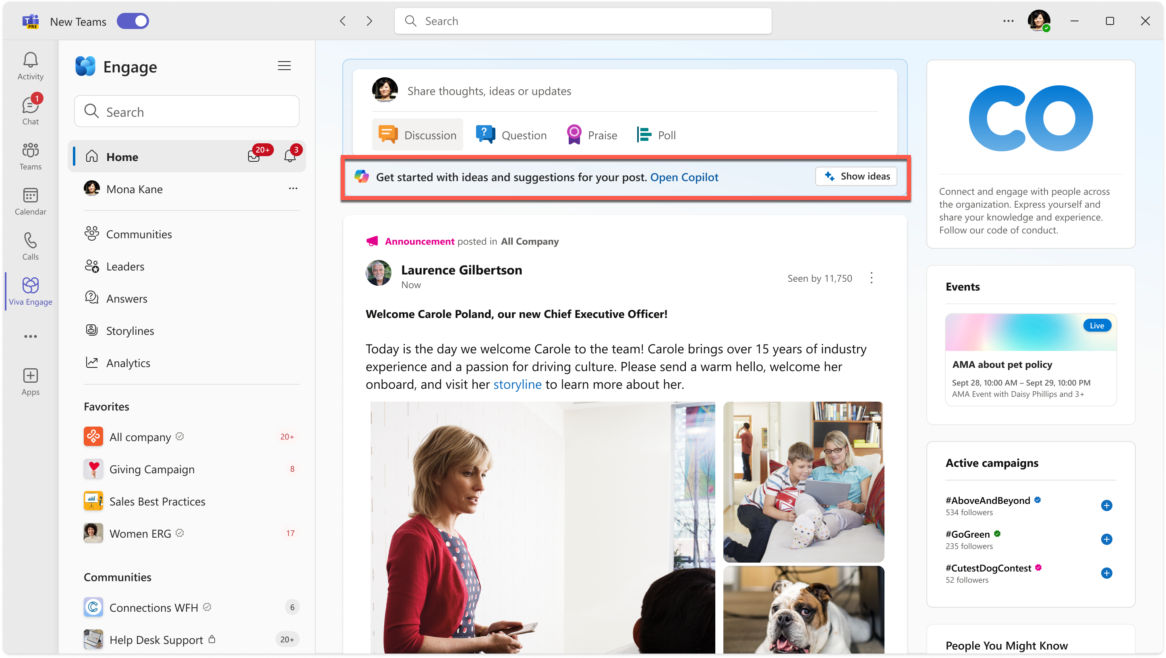Screen dimensions: 1166x658
Task: Select the Question post type icon
Action: 484,134
